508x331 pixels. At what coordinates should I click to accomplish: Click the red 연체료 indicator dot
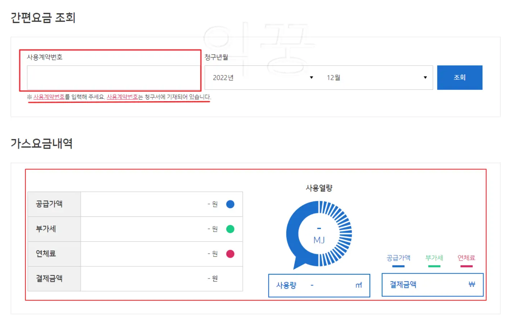pyautogui.click(x=230, y=253)
